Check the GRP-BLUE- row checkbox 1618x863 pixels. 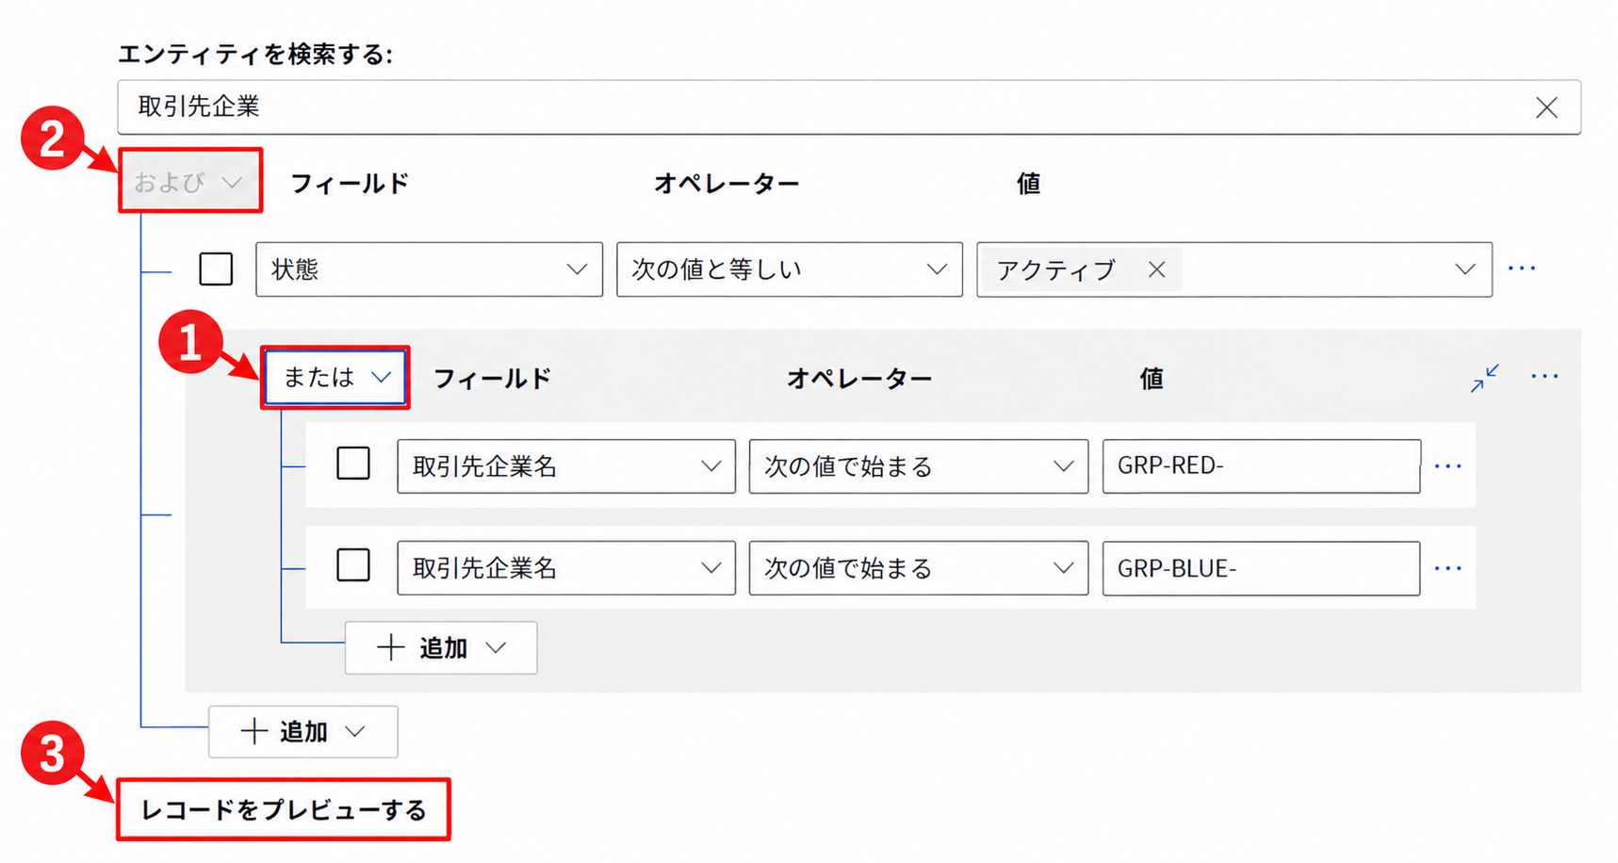tap(353, 565)
